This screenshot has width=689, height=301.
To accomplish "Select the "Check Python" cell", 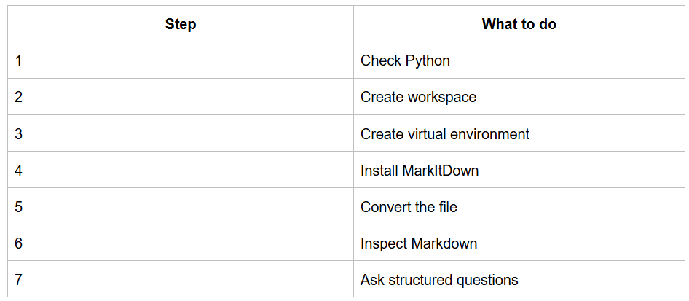I will 519,60.
